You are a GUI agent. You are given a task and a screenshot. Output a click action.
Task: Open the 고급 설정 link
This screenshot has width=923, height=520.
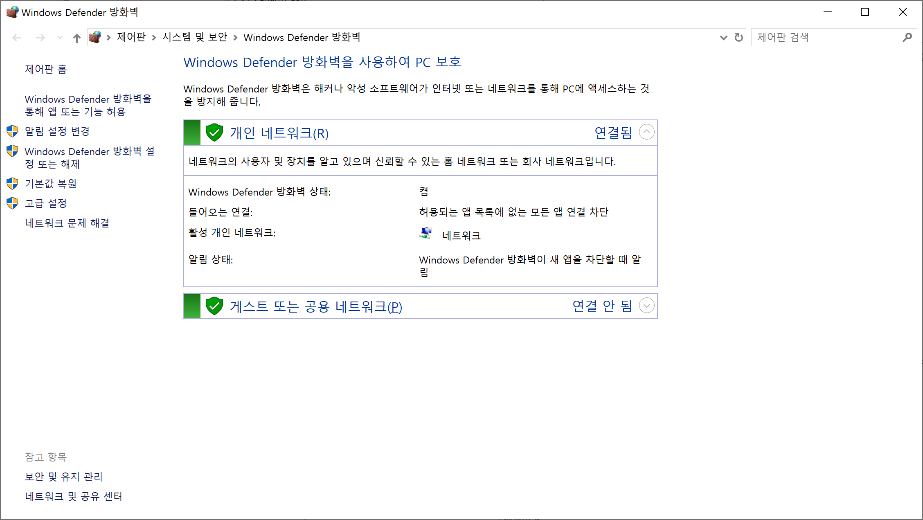click(45, 203)
